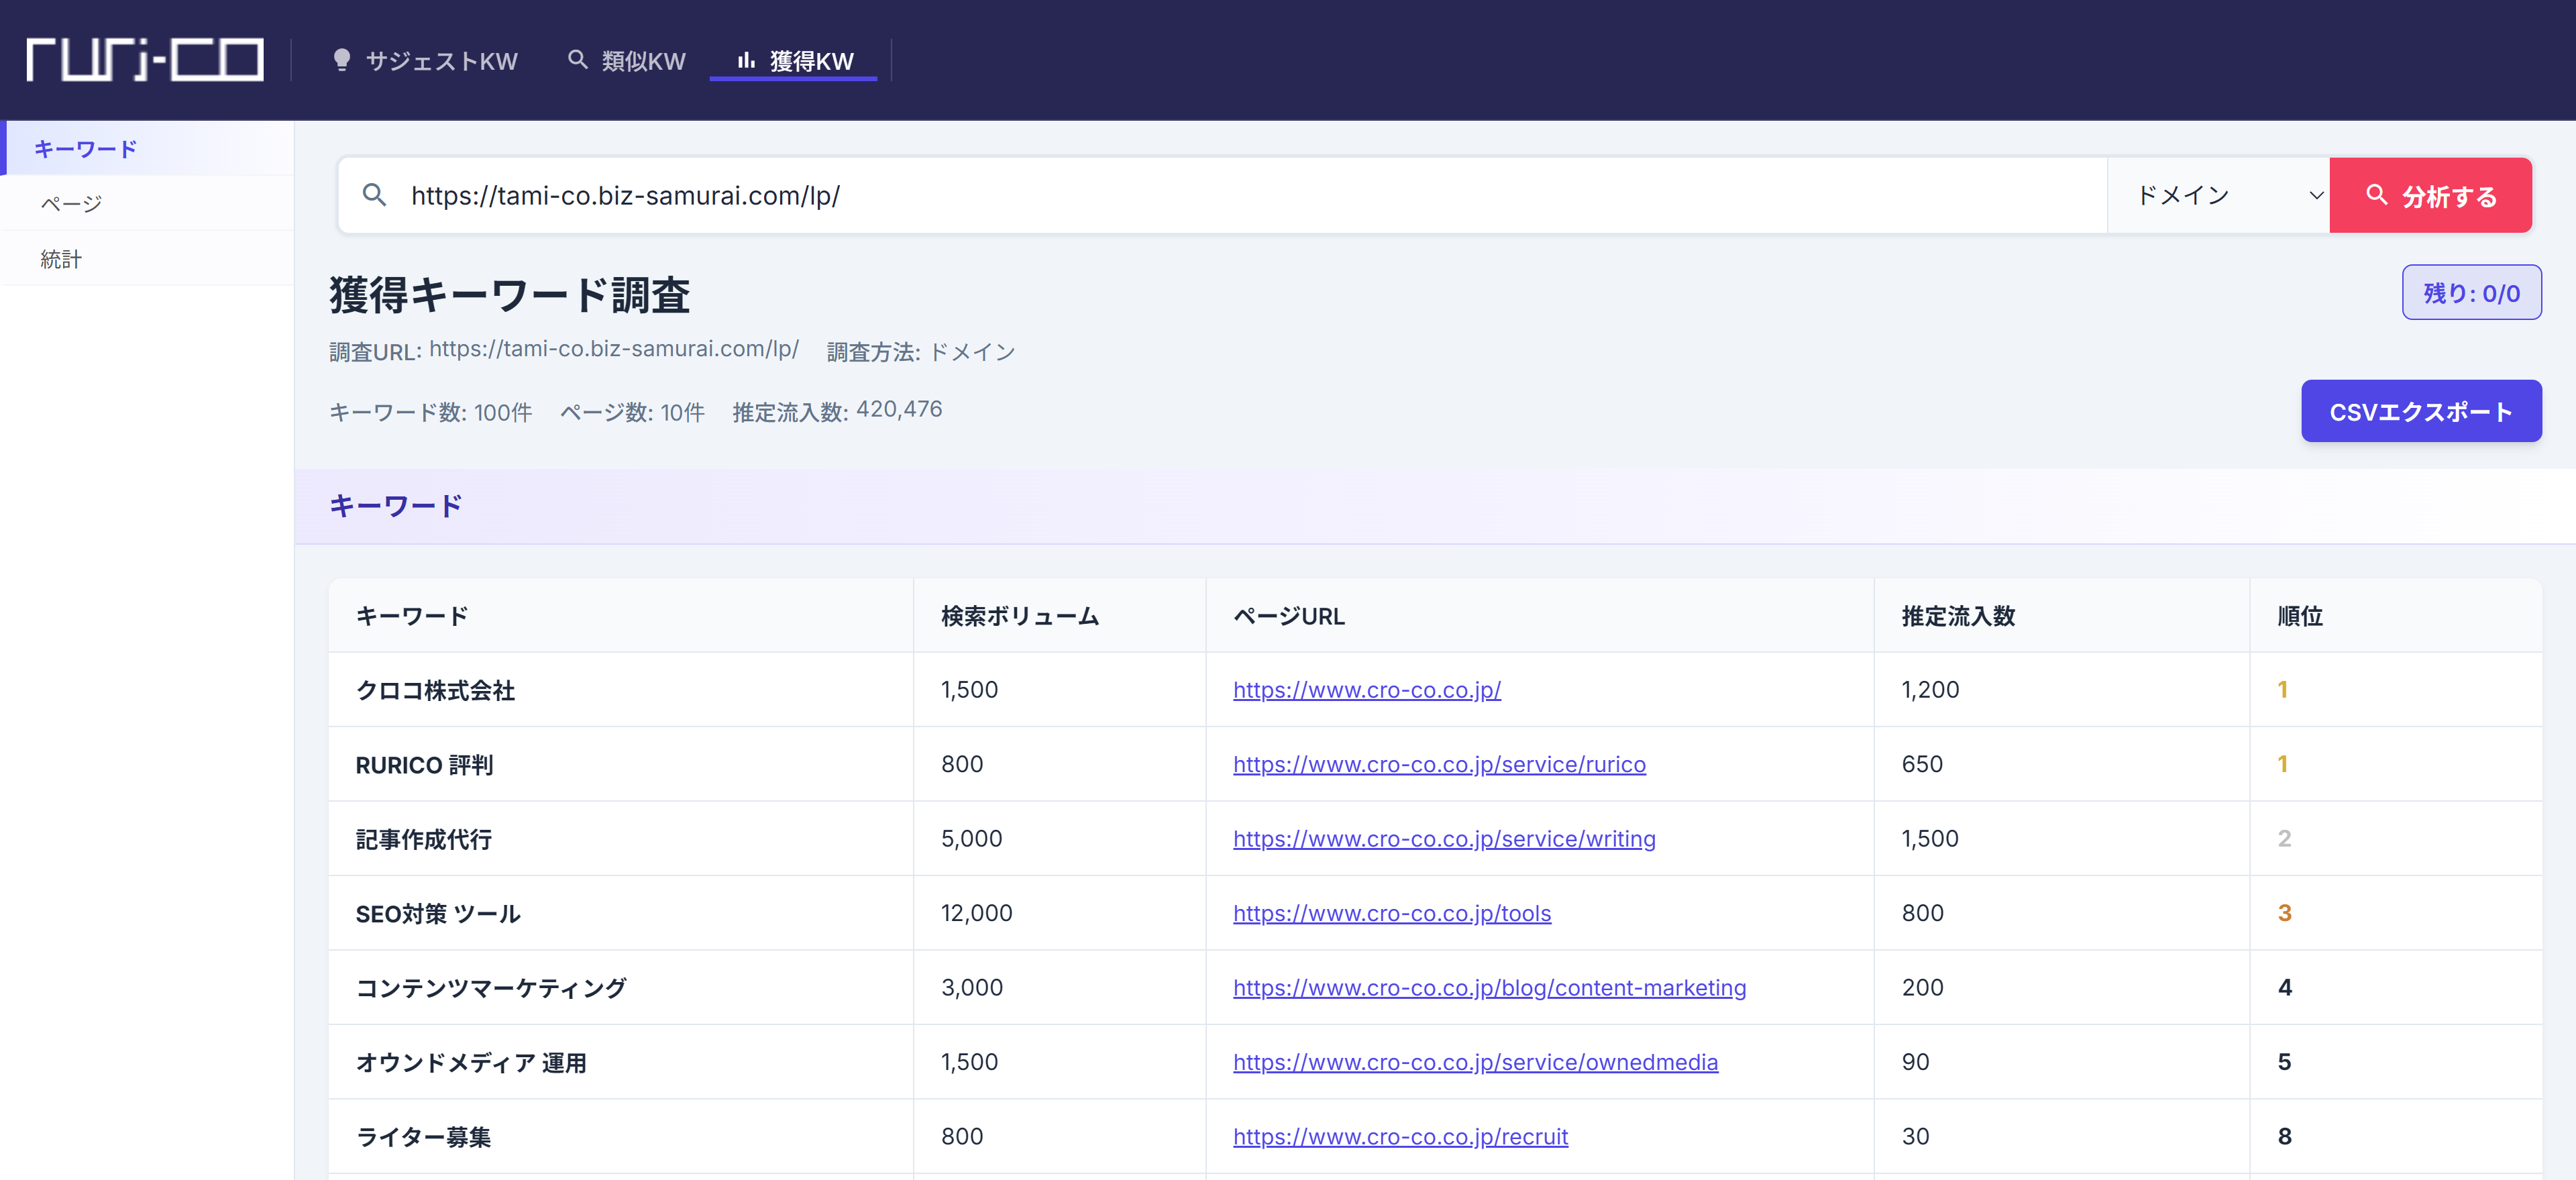Click the ページ数: 10件 stat
The height and width of the screenshot is (1180, 2576).
click(632, 412)
